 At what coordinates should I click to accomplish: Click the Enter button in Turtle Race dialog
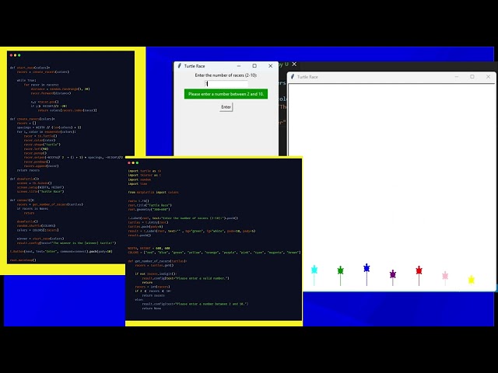pos(226,107)
